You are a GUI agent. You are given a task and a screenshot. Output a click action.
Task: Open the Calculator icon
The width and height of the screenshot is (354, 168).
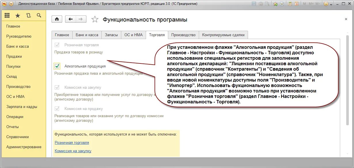[290, 4]
